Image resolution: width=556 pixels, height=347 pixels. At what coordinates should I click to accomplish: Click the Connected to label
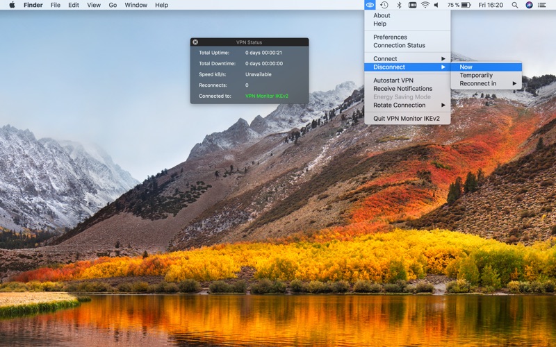pyautogui.click(x=215, y=96)
